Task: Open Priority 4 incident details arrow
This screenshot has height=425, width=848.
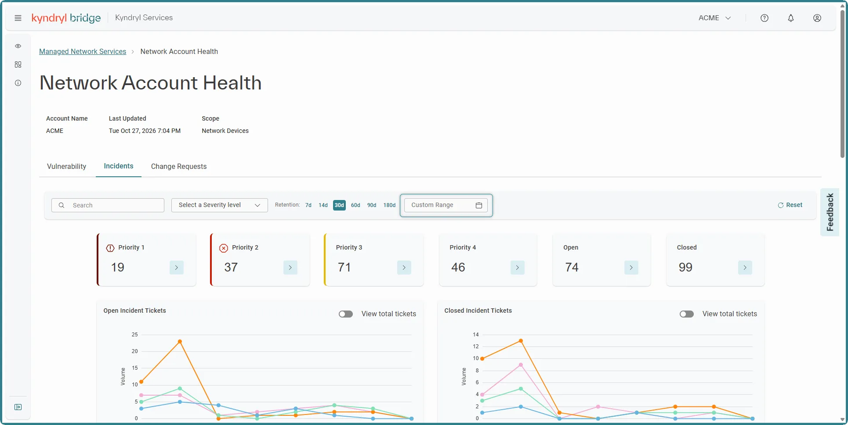Action: click(x=518, y=268)
